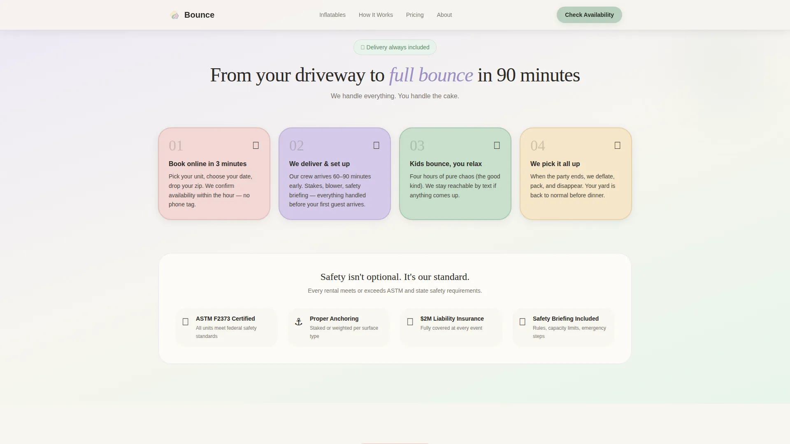This screenshot has height=444, width=790.
Task: Click 'All units meet federal safety standards'
Action: tap(226, 332)
